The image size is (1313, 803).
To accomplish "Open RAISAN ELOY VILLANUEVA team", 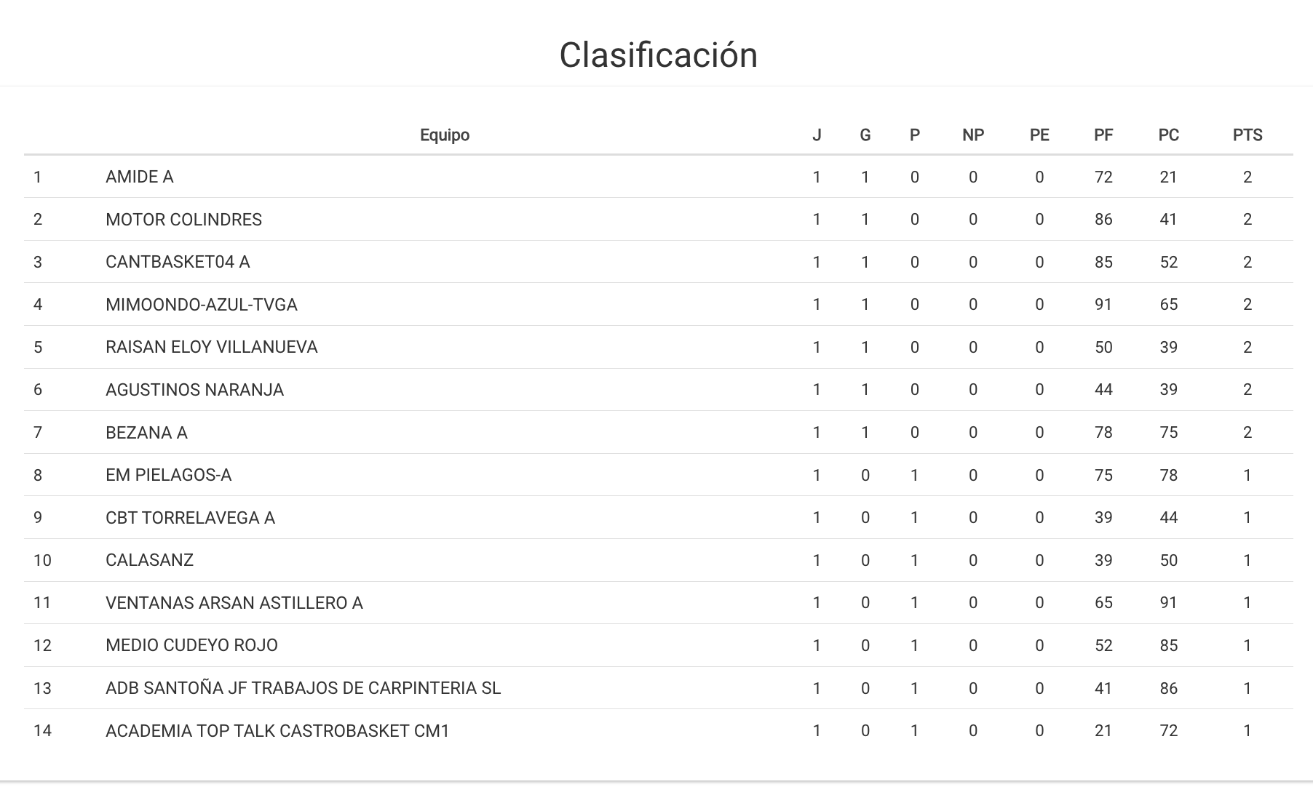I will tap(211, 347).
